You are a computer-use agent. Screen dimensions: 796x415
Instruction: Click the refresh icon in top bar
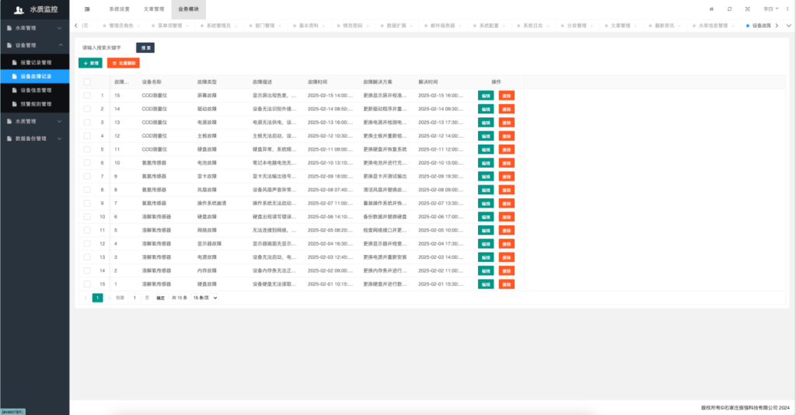(x=729, y=9)
